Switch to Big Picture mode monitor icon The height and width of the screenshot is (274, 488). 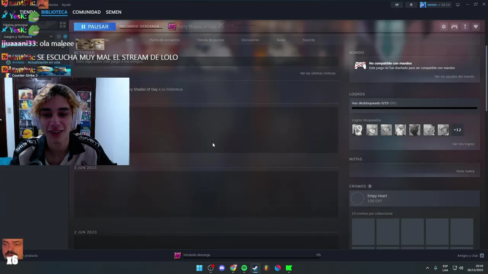click(458, 5)
